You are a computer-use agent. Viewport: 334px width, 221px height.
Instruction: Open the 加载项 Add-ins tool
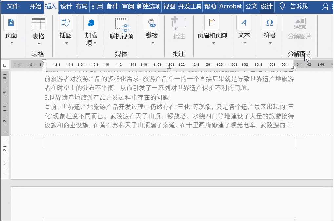click(91, 23)
